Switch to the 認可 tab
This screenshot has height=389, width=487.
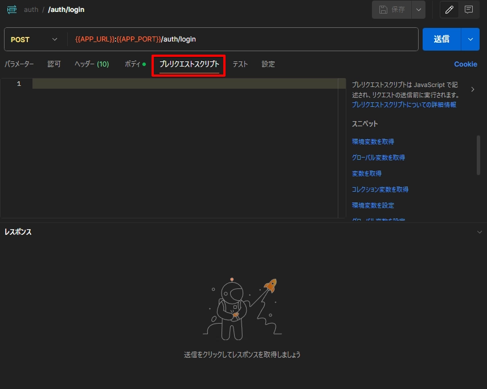(54, 64)
